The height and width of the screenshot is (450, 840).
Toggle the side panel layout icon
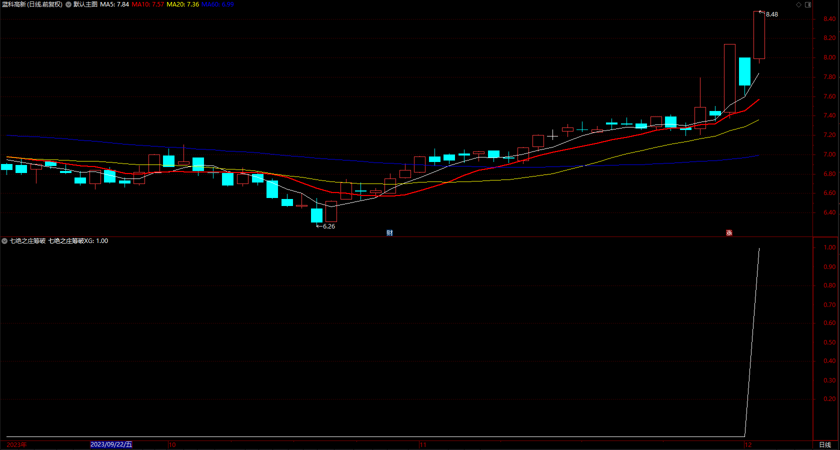click(x=808, y=4)
